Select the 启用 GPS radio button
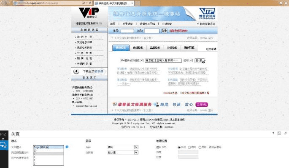Image resolution: width=289 pixels, height=168 pixels. [x=189, y=147]
